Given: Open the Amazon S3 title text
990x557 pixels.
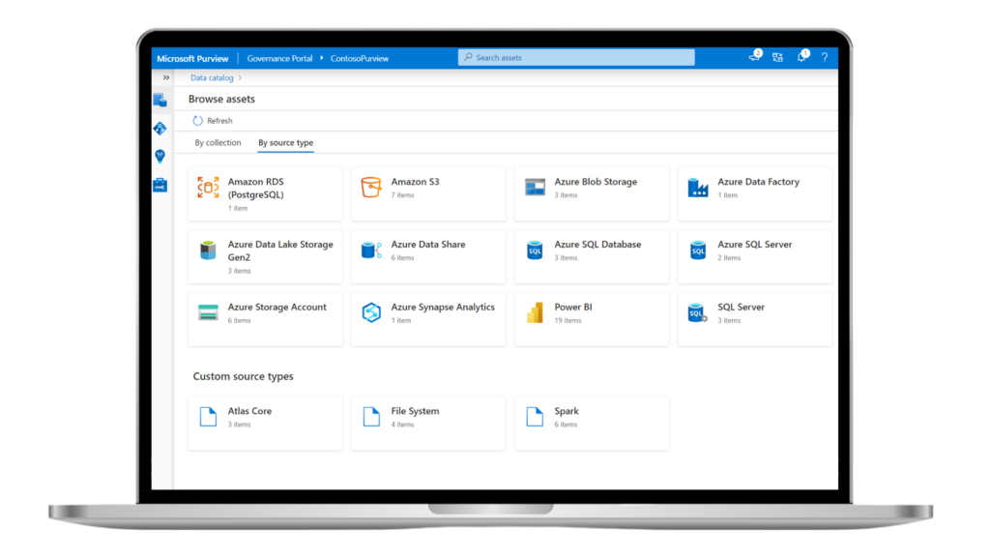Looking at the screenshot, I should [415, 181].
